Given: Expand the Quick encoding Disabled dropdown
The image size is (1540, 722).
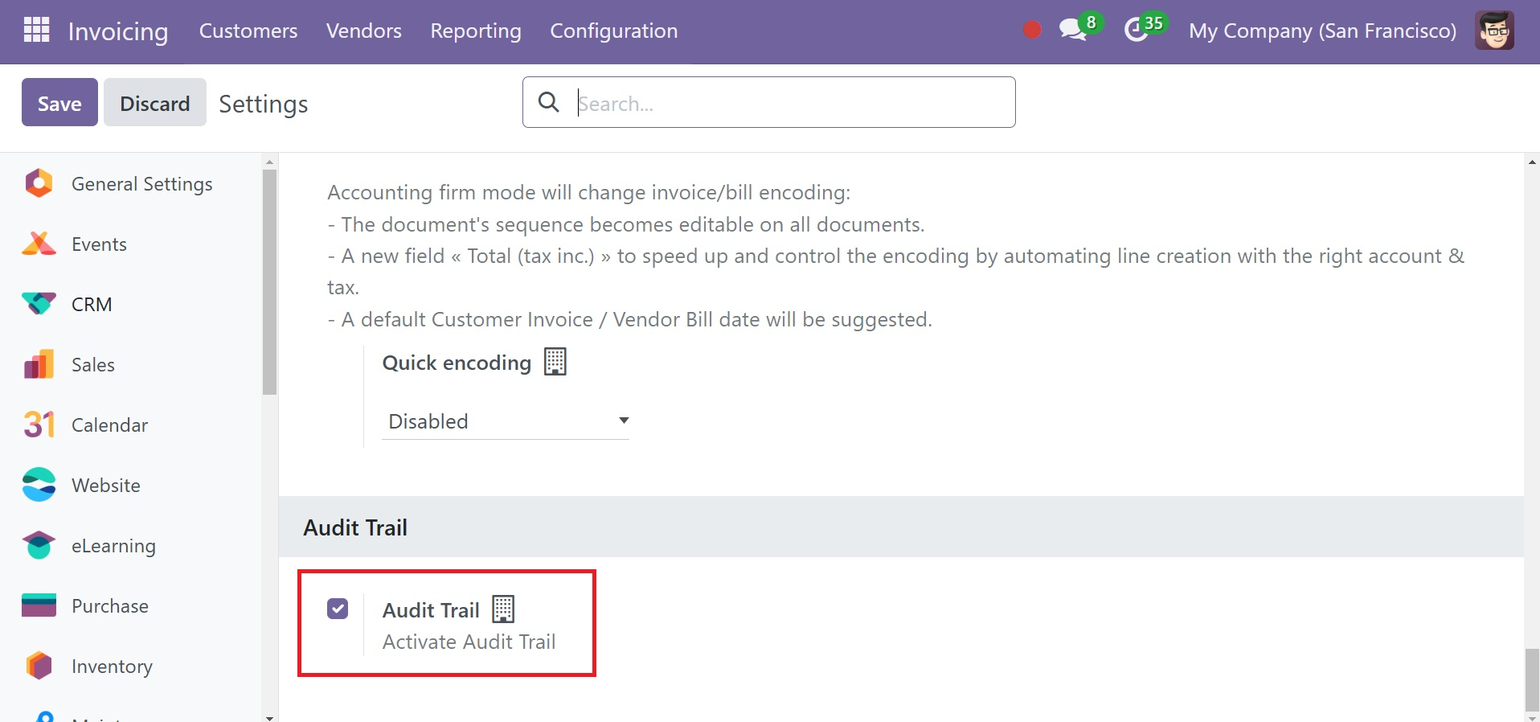Looking at the screenshot, I should (506, 421).
